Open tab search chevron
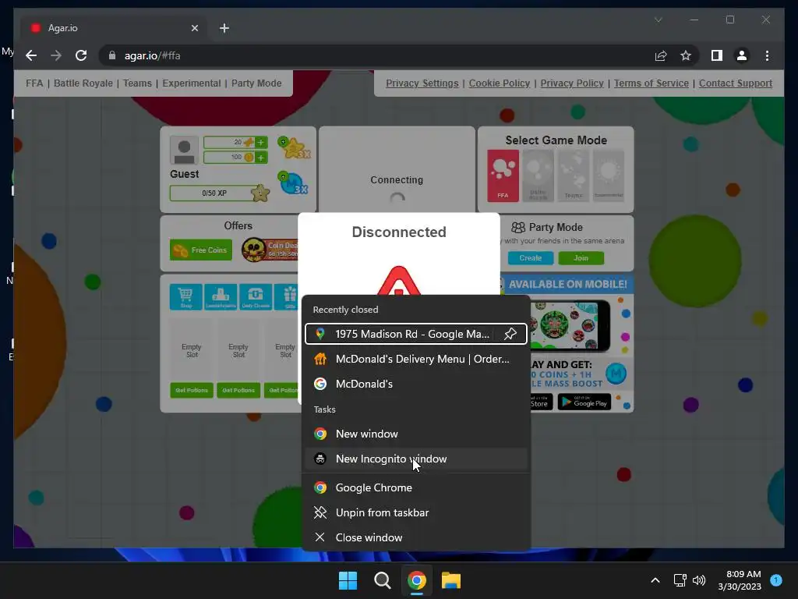 (x=658, y=19)
